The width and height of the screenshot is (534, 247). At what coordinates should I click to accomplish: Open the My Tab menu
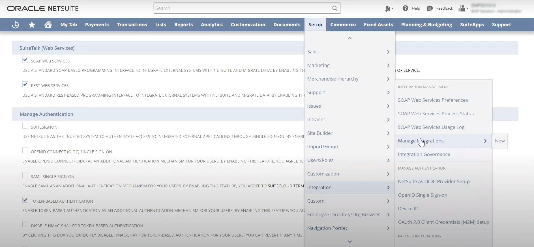pos(68,25)
